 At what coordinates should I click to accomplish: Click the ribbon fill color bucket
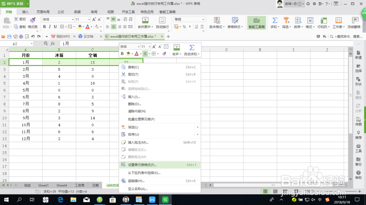click(79, 27)
